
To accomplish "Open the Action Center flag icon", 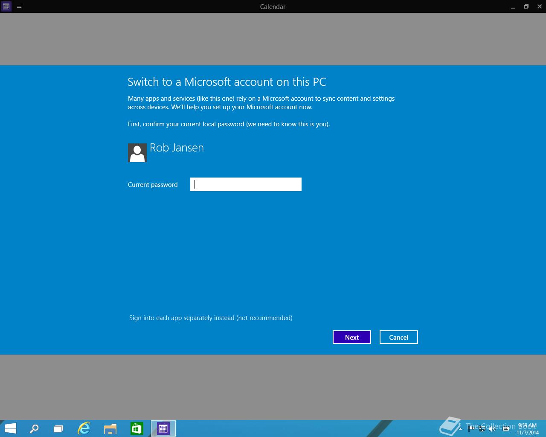I will pyautogui.click(x=471, y=428).
